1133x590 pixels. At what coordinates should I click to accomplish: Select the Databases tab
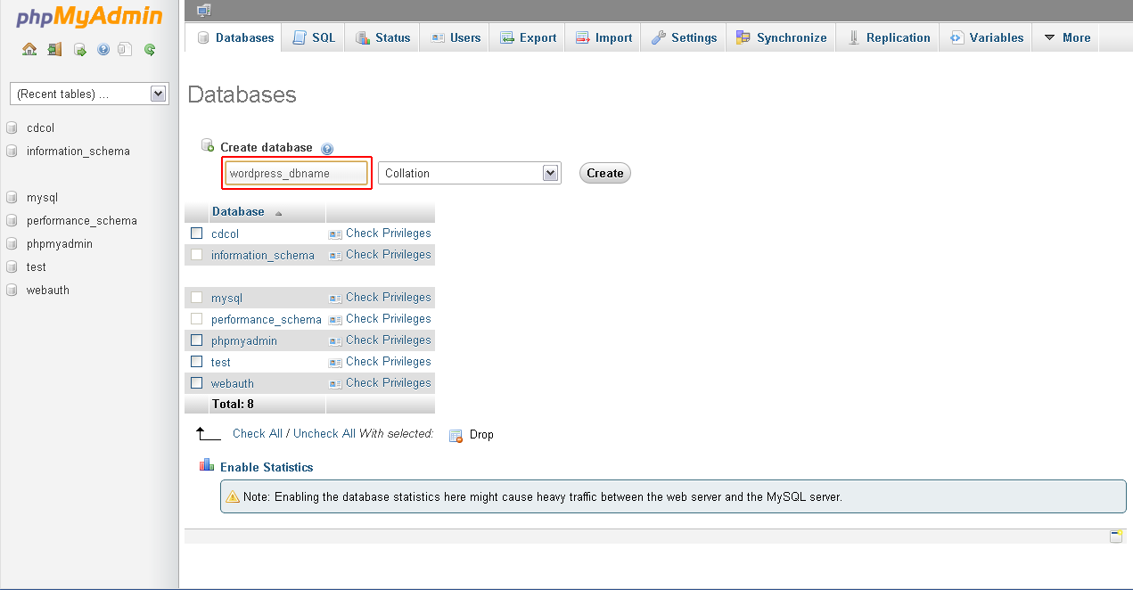click(235, 37)
